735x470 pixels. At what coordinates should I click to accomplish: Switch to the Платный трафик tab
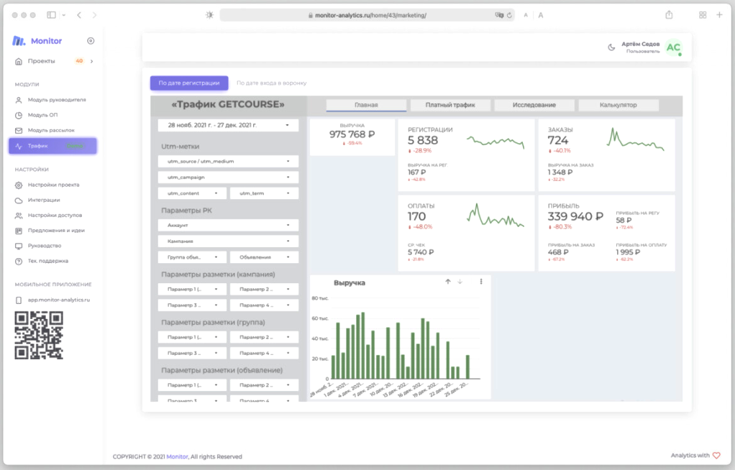tap(450, 105)
